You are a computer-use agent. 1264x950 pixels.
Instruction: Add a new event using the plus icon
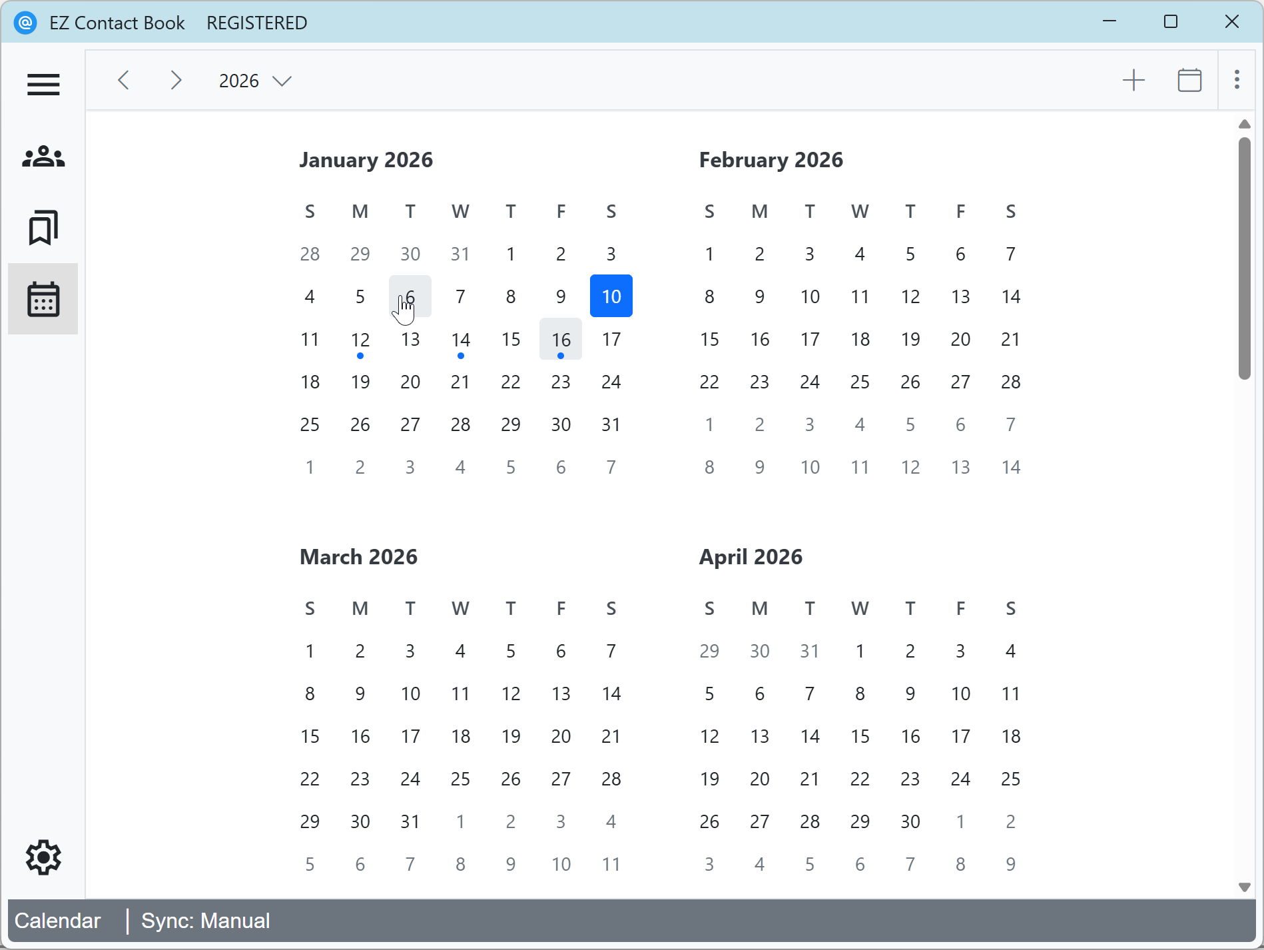click(1134, 80)
